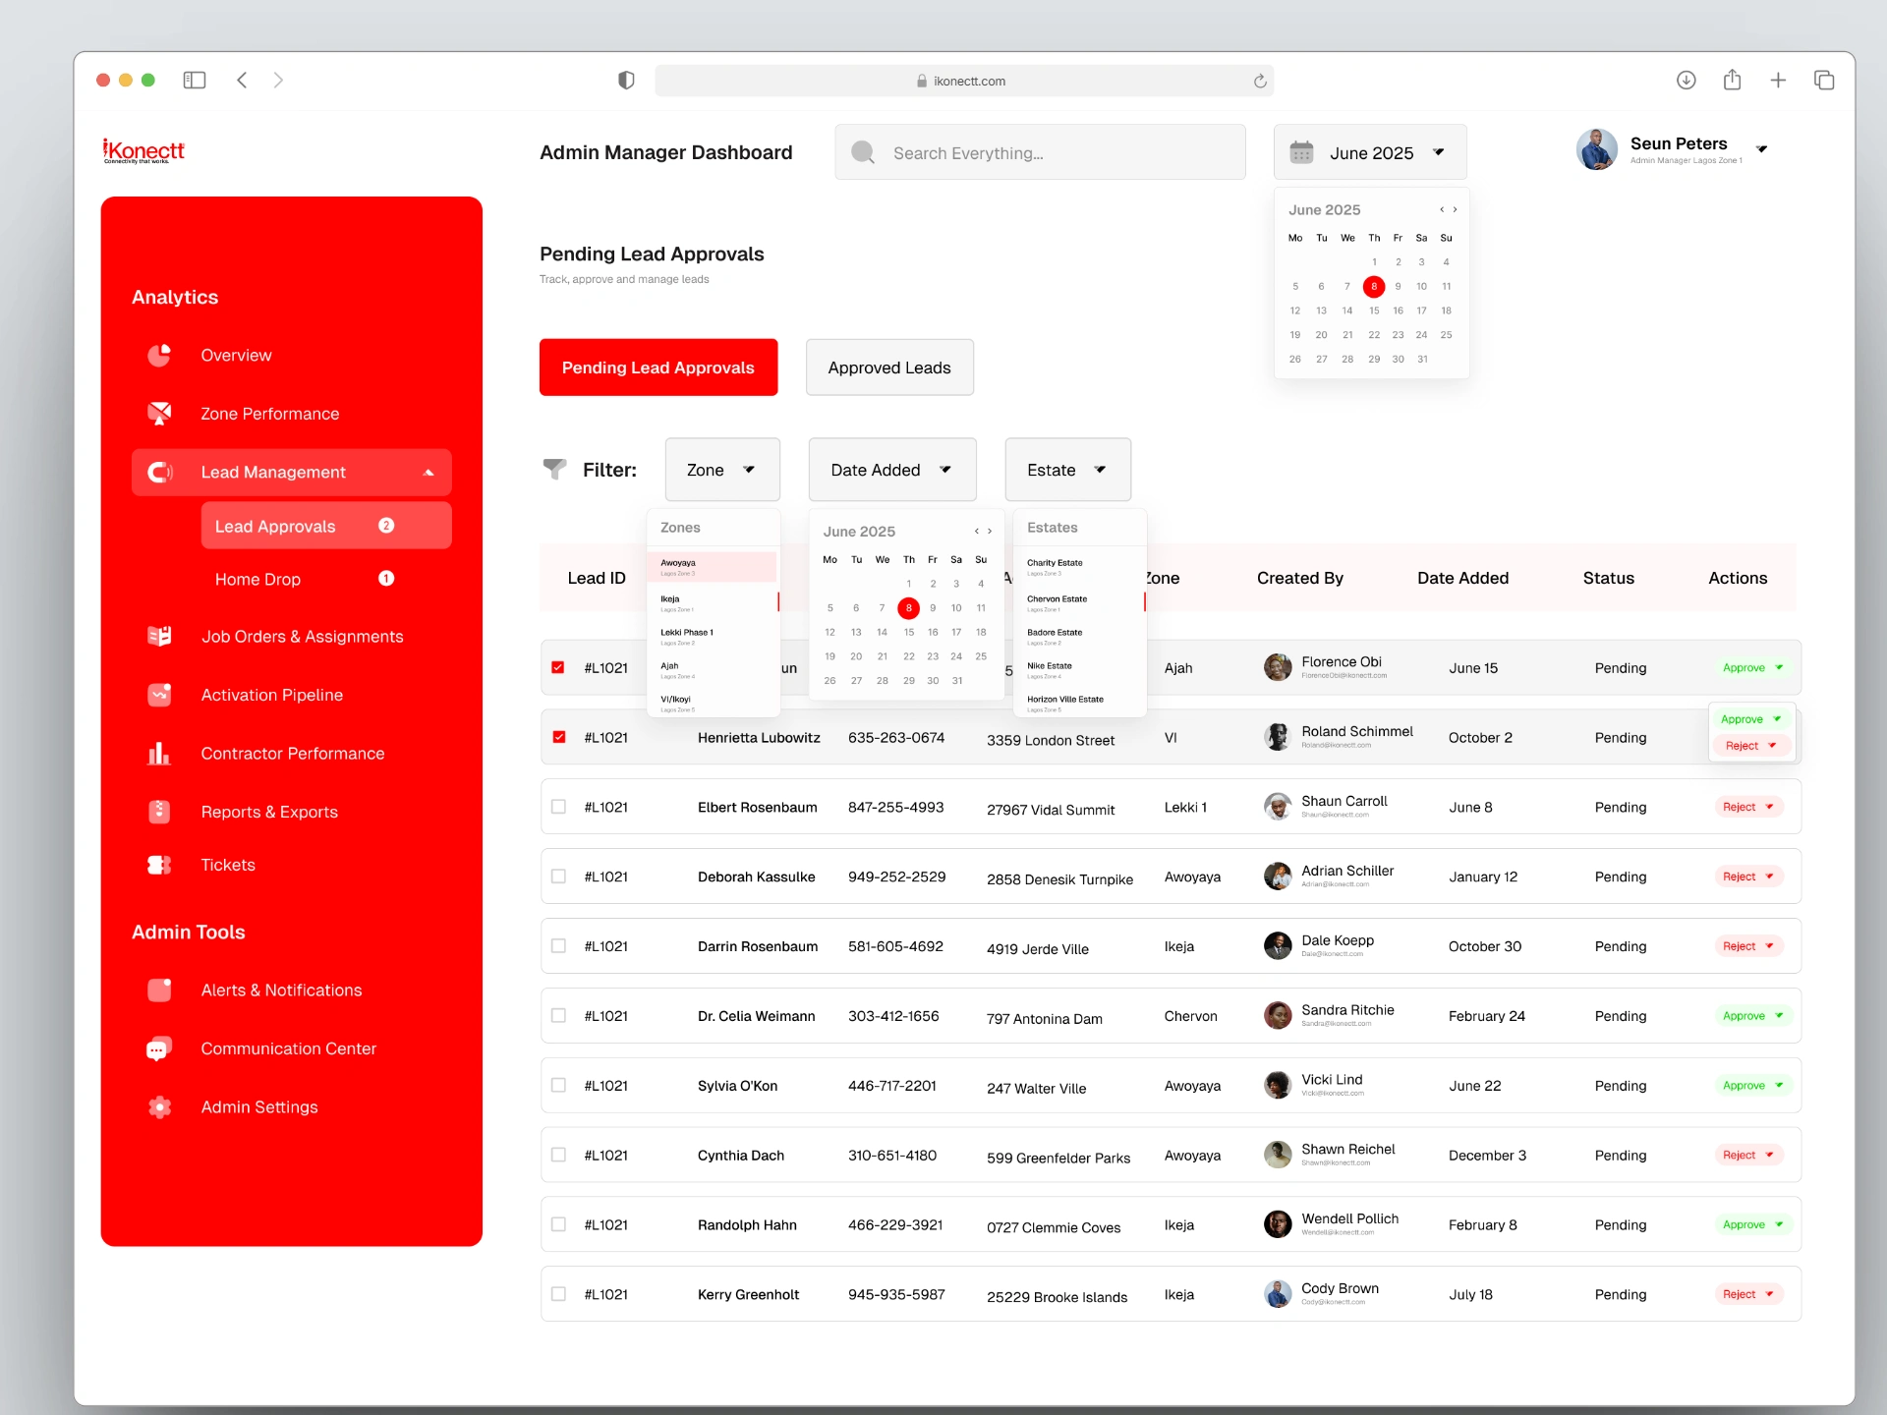Click the Safari share icon

[x=1733, y=81]
